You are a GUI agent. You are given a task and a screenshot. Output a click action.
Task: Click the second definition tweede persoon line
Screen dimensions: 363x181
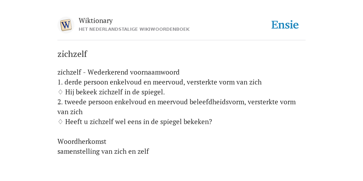pyautogui.click(x=177, y=102)
